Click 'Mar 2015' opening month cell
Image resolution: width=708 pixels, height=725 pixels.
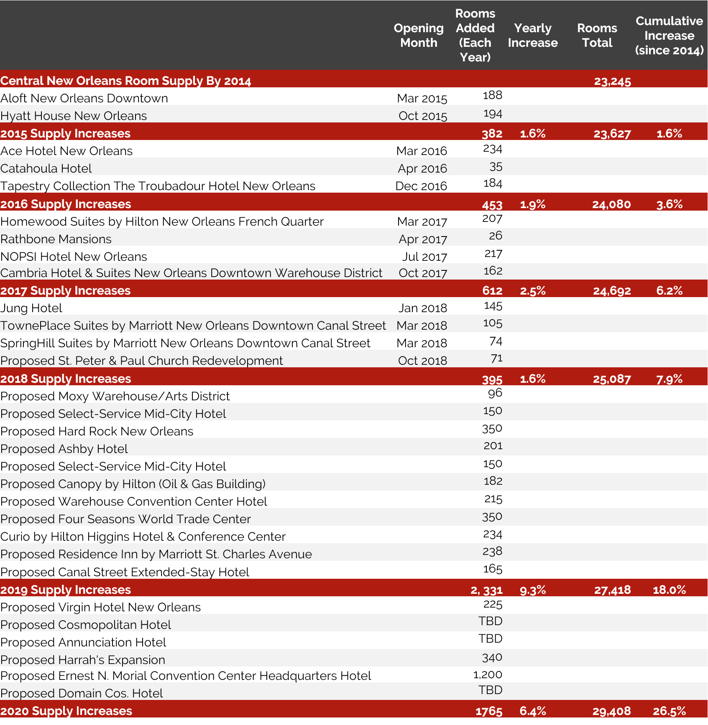(x=422, y=99)
